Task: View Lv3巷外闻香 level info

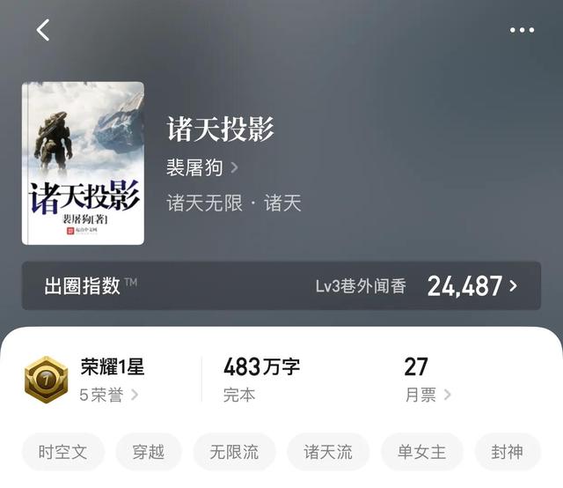Action: (361, 286)
